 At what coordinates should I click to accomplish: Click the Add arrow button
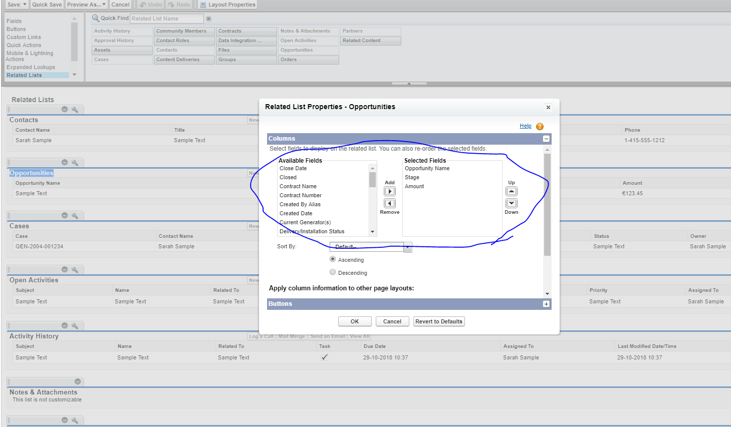pos(389,191)
